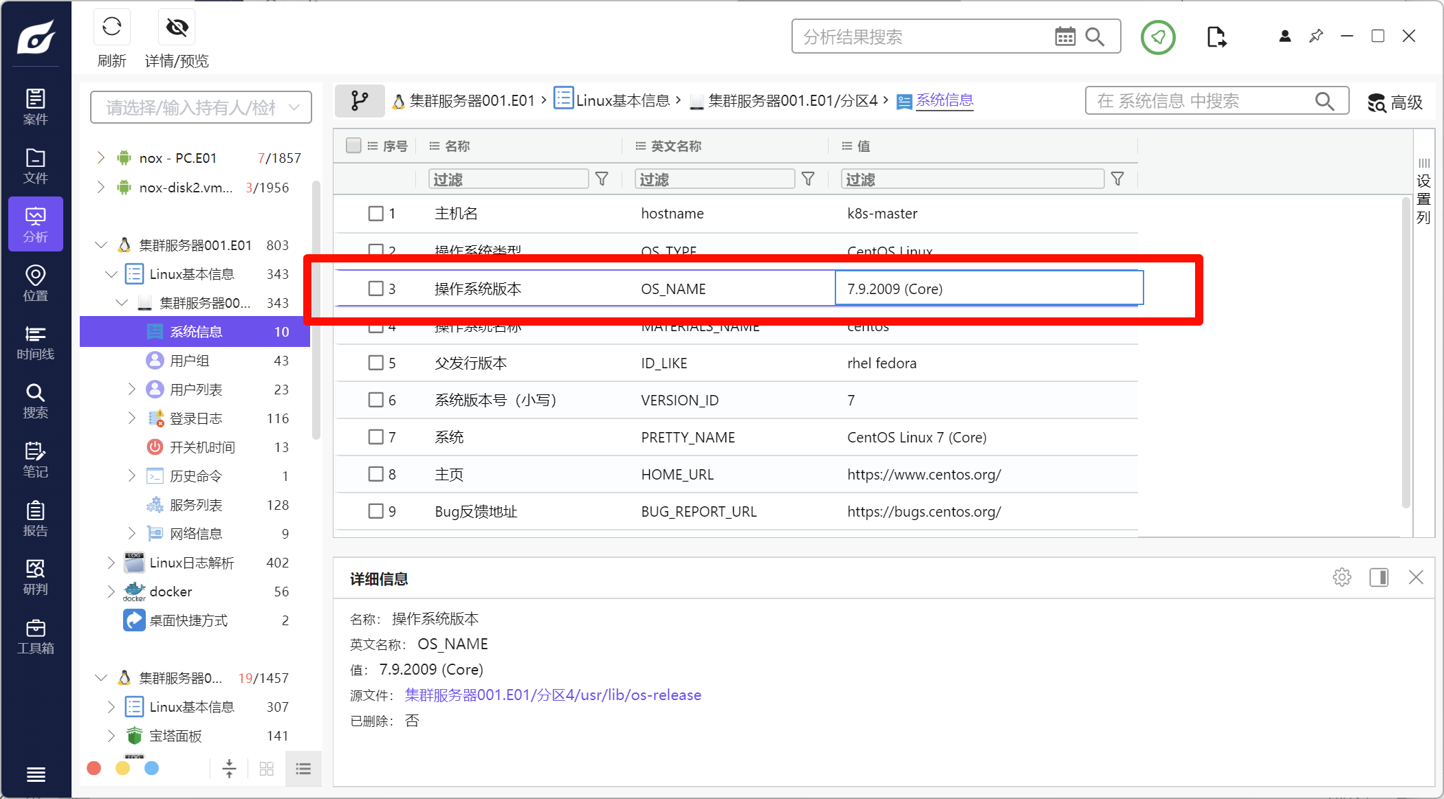Open the 设置列 column settings
Screen dimensions: 1444x799
(x=1423, y=192)
